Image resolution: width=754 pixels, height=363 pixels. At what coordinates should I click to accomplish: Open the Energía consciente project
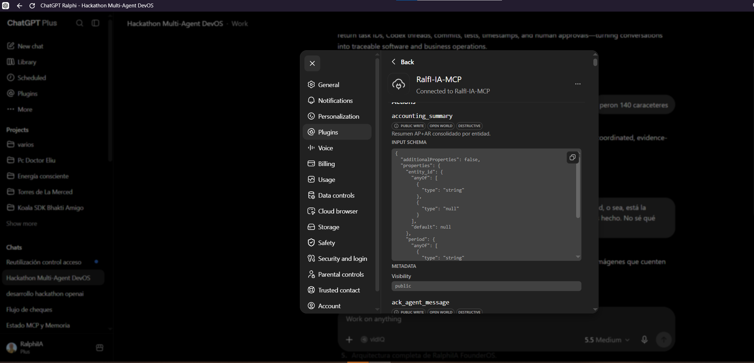point(53,176)
